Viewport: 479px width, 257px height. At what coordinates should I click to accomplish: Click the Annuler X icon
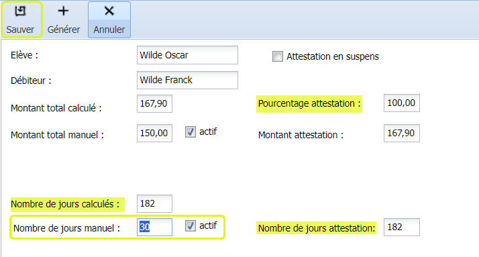(109, 11)
